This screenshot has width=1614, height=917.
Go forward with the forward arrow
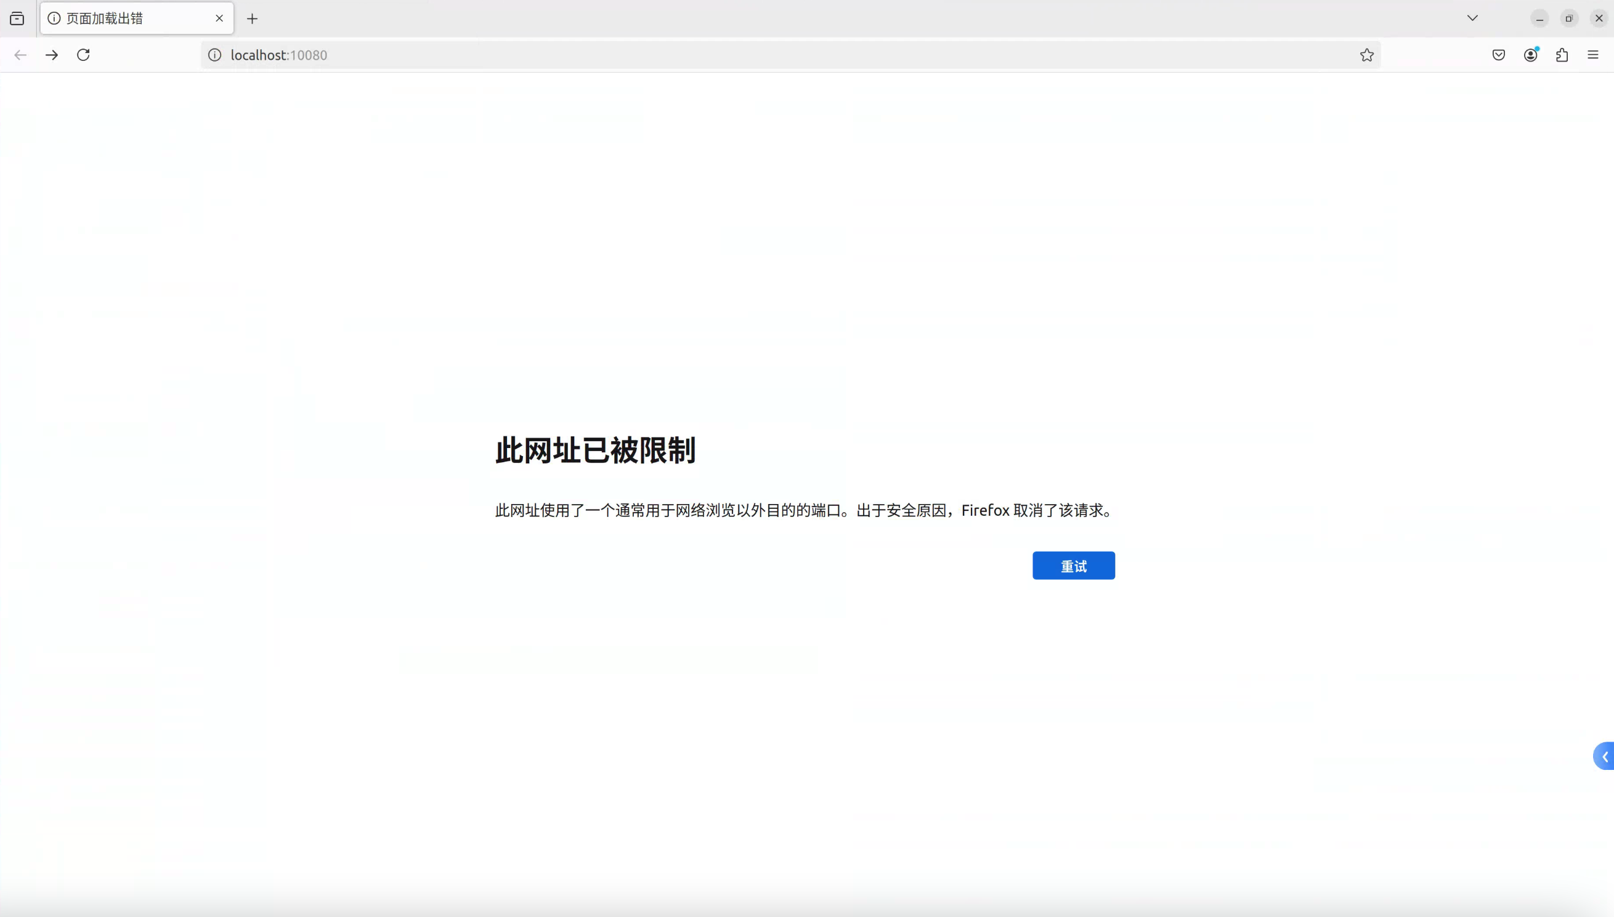point(52,55)
